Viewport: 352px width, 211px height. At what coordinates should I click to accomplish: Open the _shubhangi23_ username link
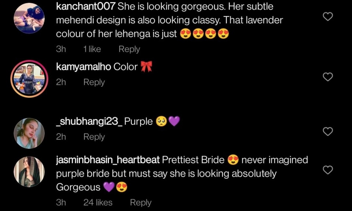click(x=89, y=121)
